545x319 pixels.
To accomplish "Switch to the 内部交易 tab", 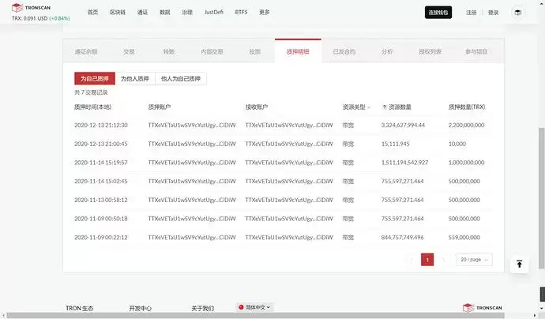I will click(x=212, y=51).
